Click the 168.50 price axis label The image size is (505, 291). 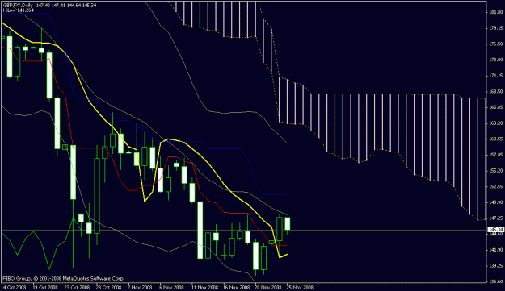coord(496,92)
